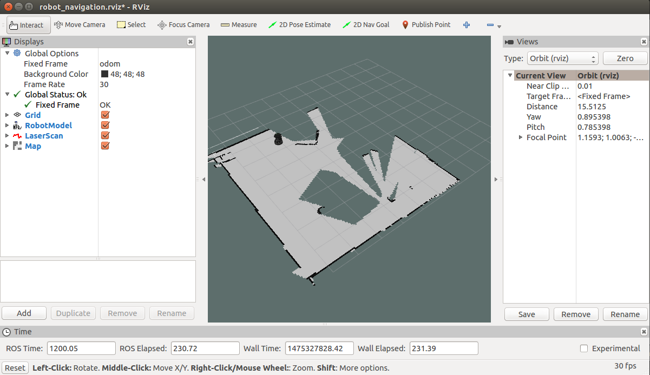
Task: Click the Near Clip value 0.01
Action: tap(585, 86)
